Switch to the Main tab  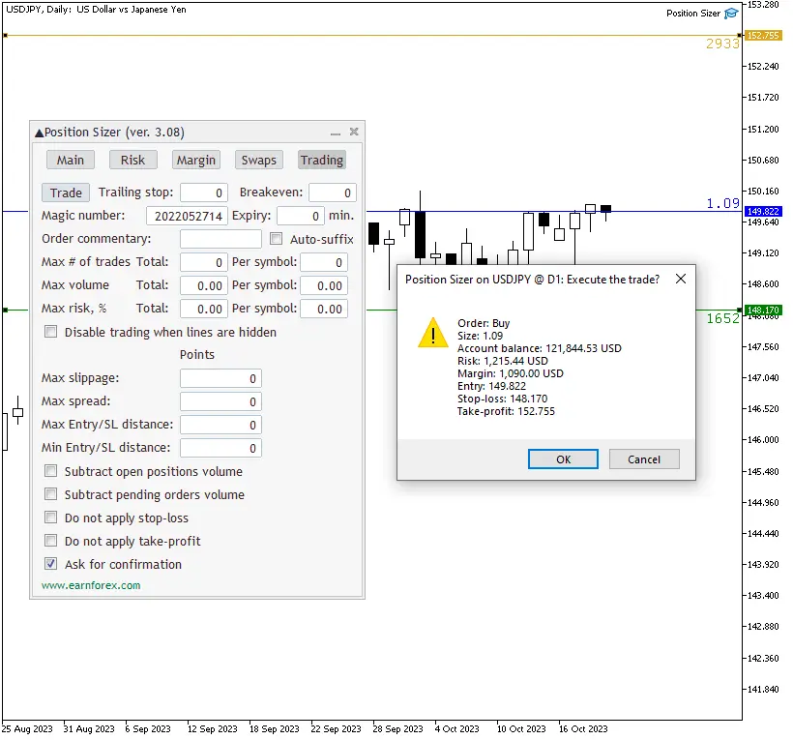coord(70,160)
